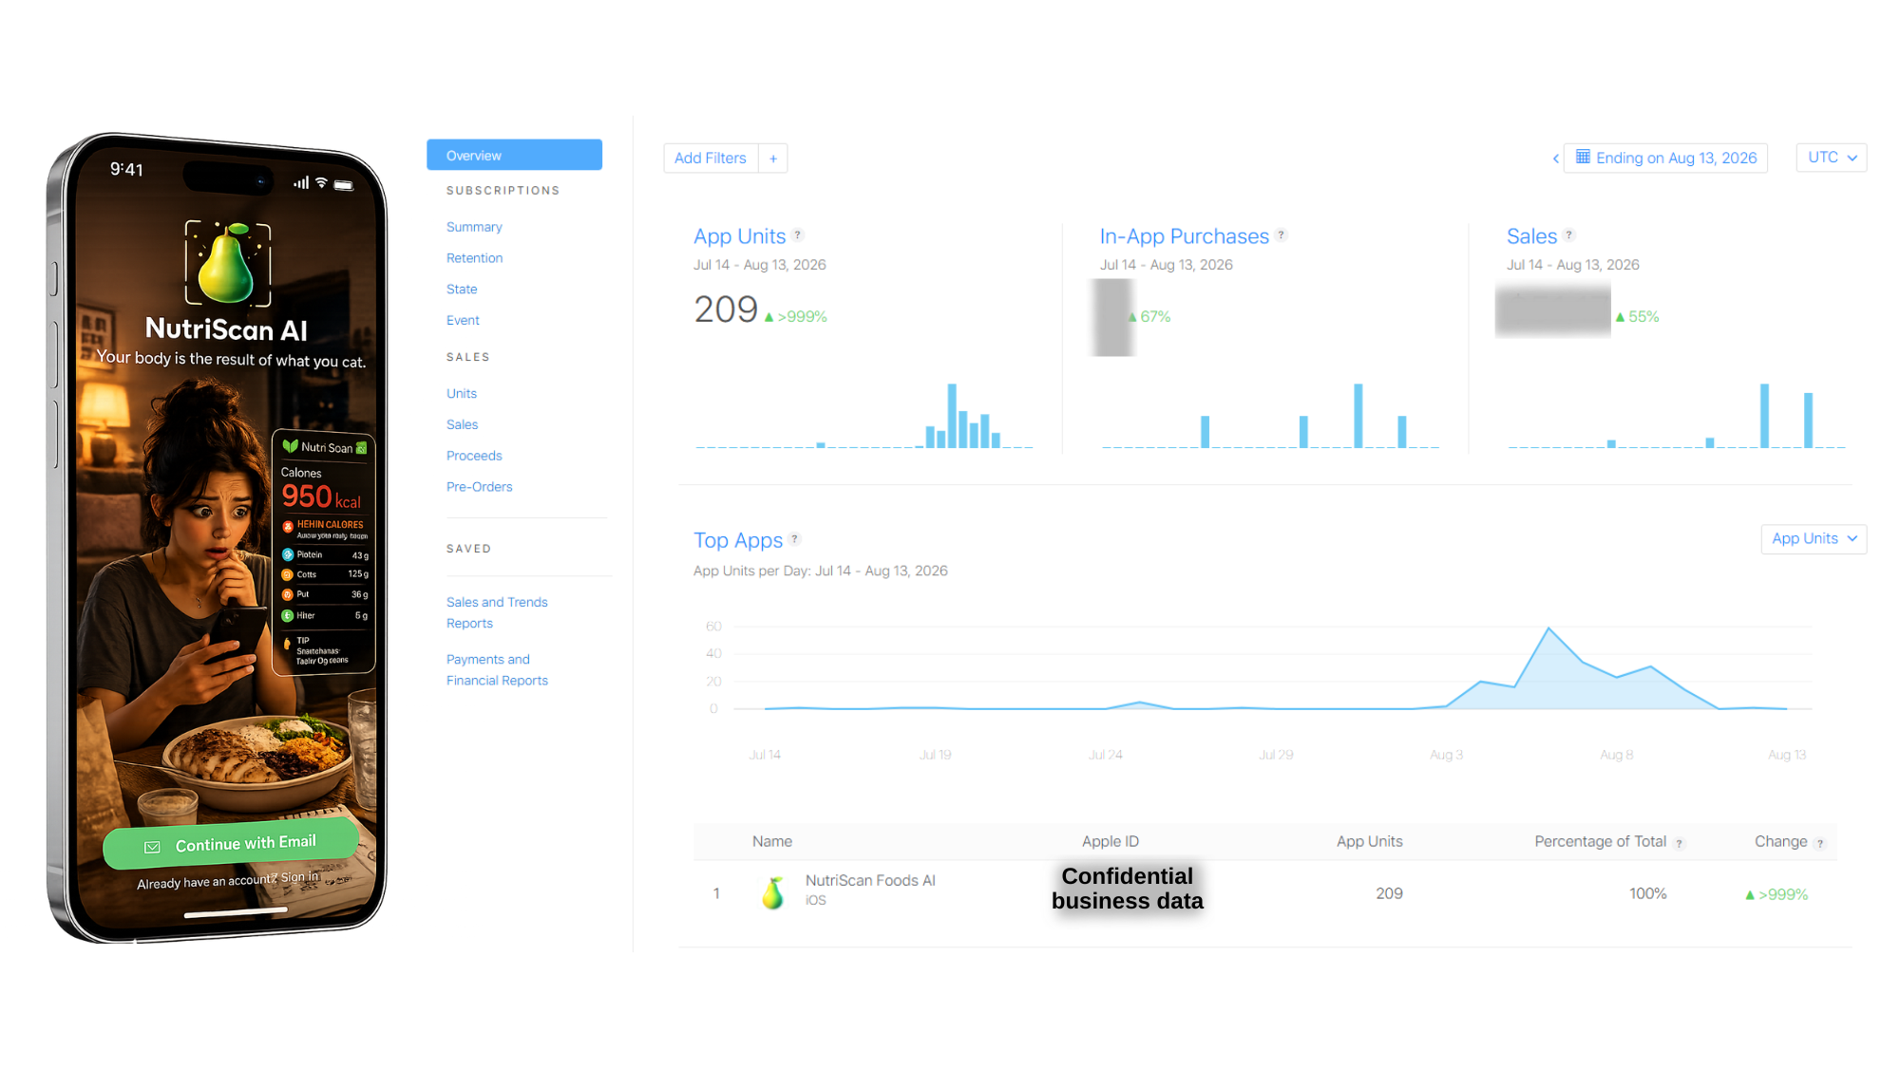The width and height of the screenshot is (1900, 1068).
Task: Open Subscriptions Summary link
Action: (x=474, y=227)
